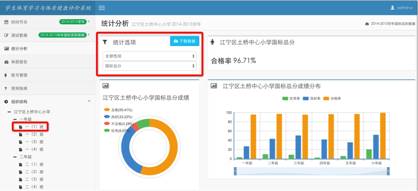Open the admin user menu
This screenshot has width=418, height=191.
pos(401,8)
